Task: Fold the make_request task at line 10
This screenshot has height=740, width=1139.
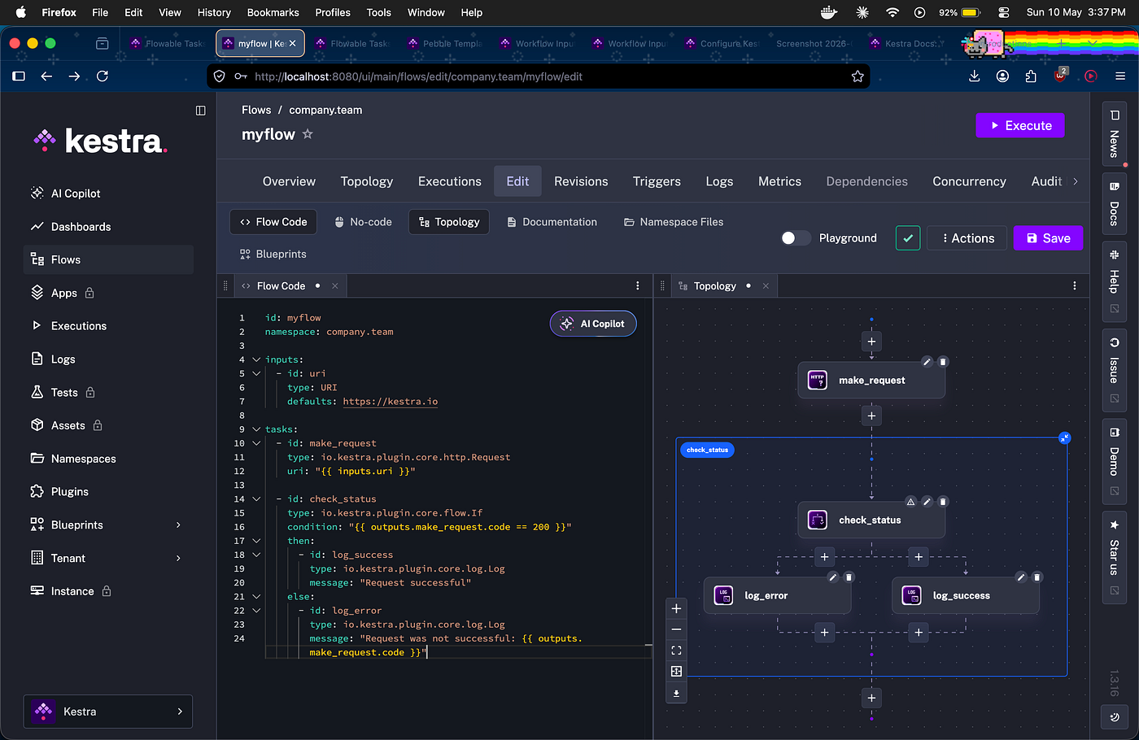Action: click(256, 443)
